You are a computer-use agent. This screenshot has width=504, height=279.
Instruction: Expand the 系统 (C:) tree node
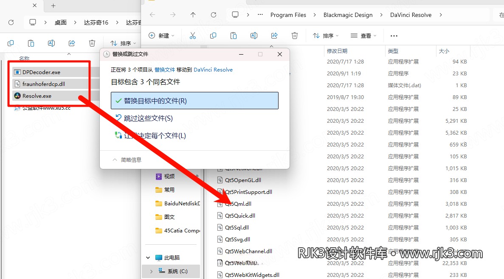152,271
